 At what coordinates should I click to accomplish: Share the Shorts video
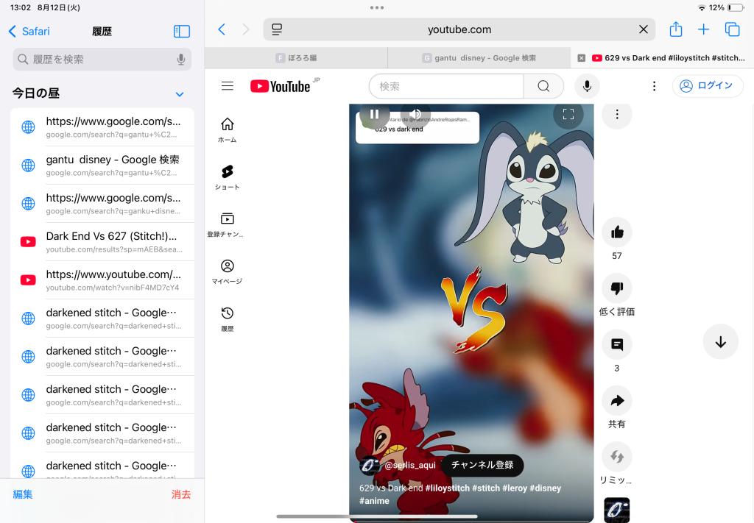click(616, 401)
